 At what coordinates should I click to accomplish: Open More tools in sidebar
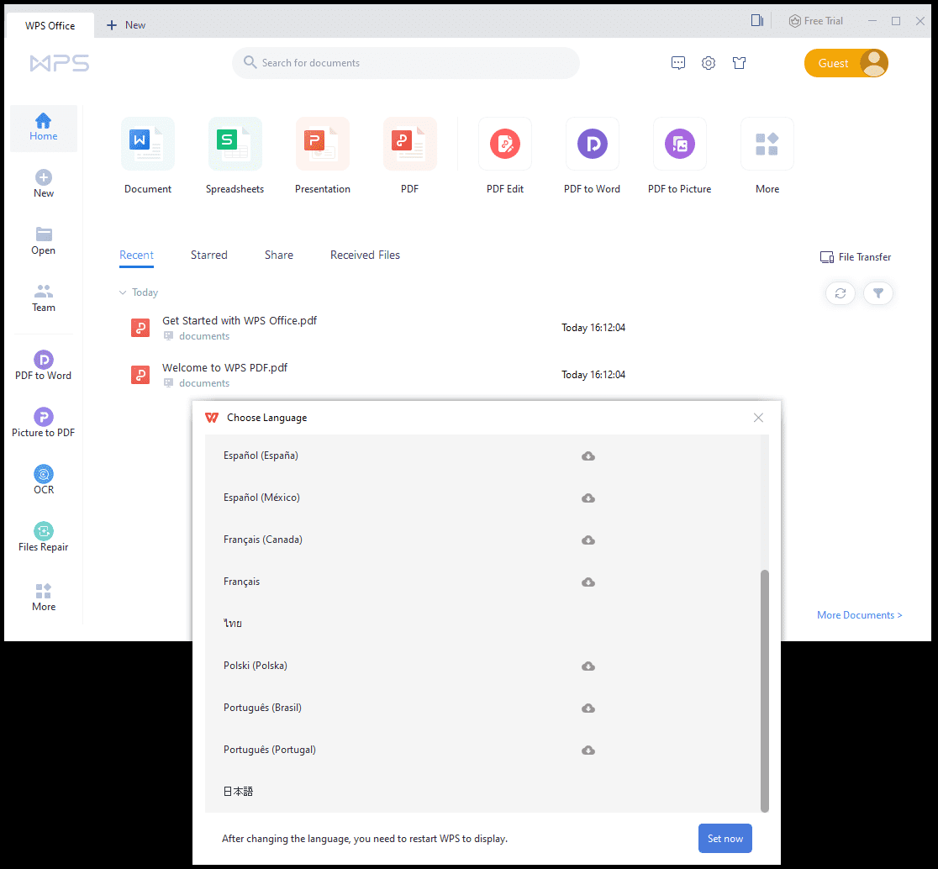43,598
